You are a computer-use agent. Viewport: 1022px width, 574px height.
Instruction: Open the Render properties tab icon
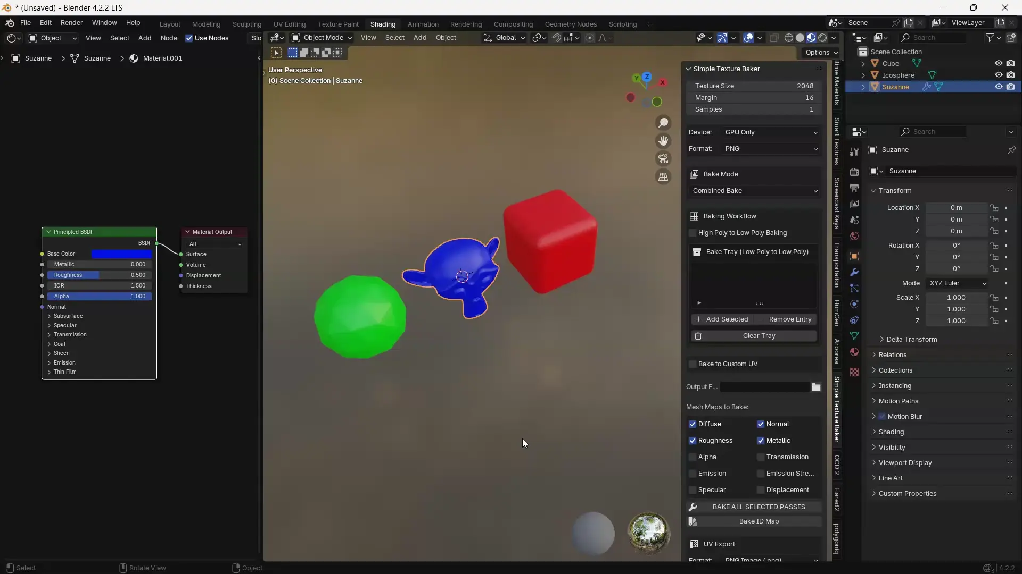[854, 172]
